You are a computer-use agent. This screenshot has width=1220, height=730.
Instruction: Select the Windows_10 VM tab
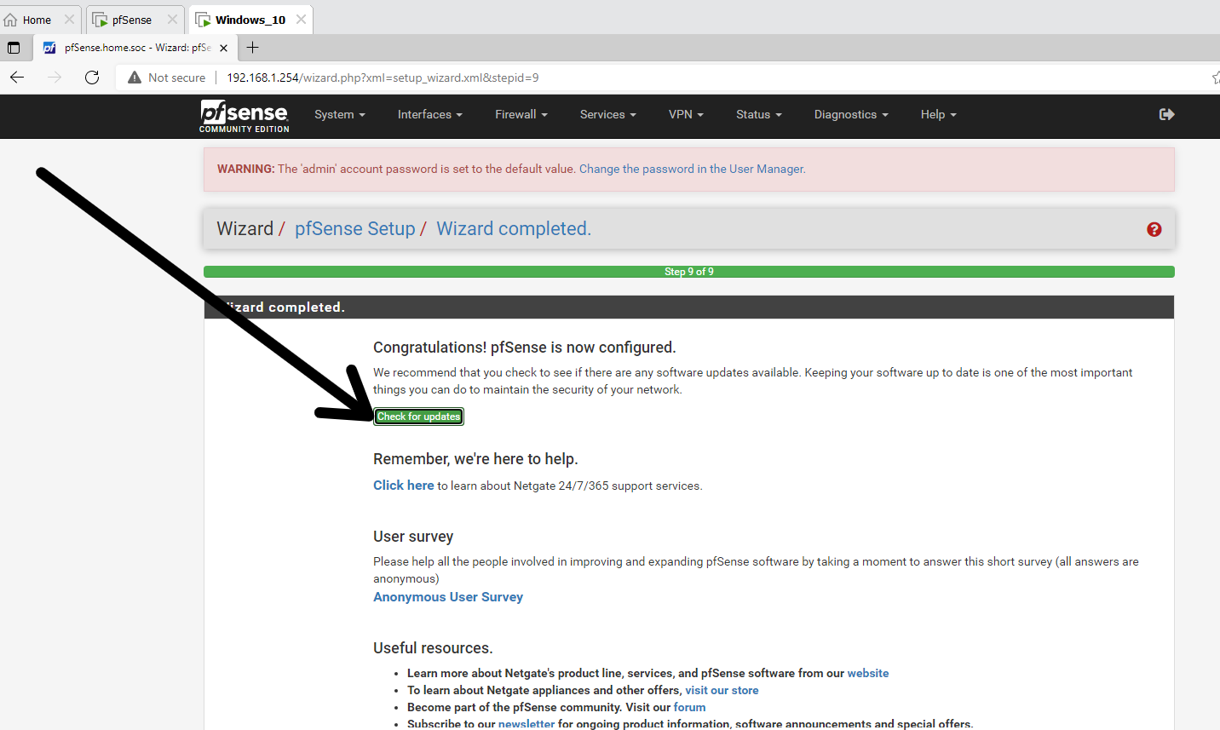250,20
